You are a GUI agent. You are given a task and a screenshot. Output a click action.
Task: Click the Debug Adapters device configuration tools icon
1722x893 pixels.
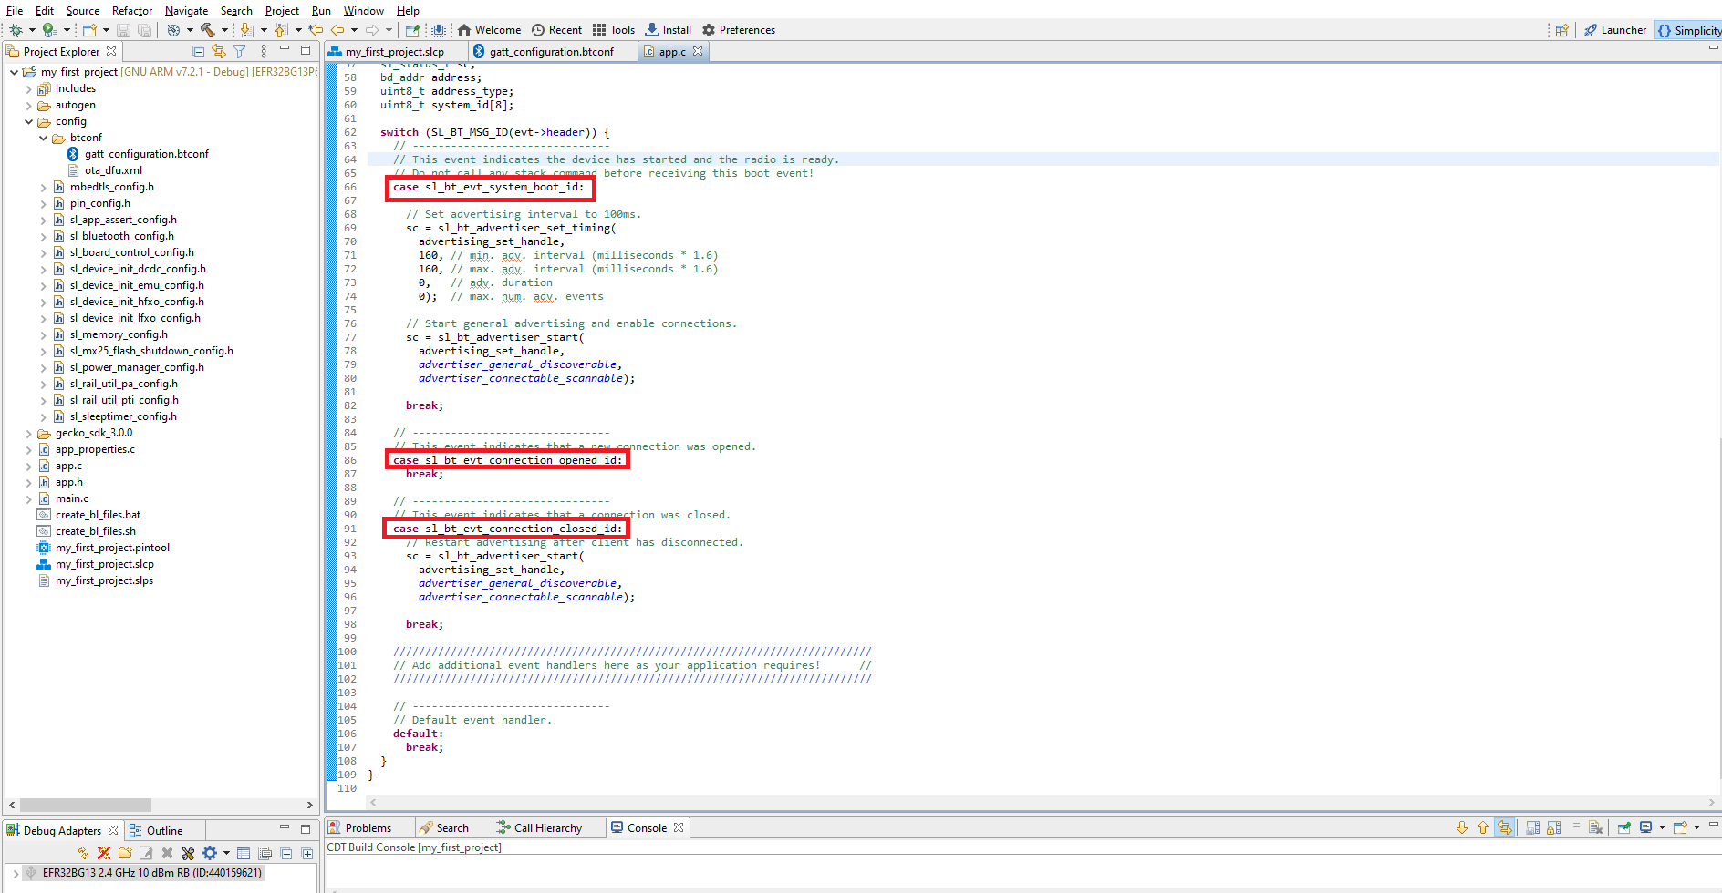[188, 854]
